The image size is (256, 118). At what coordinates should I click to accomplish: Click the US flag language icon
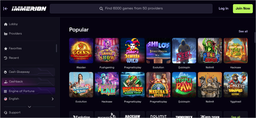pyautogui.click(x=5, y=99)
